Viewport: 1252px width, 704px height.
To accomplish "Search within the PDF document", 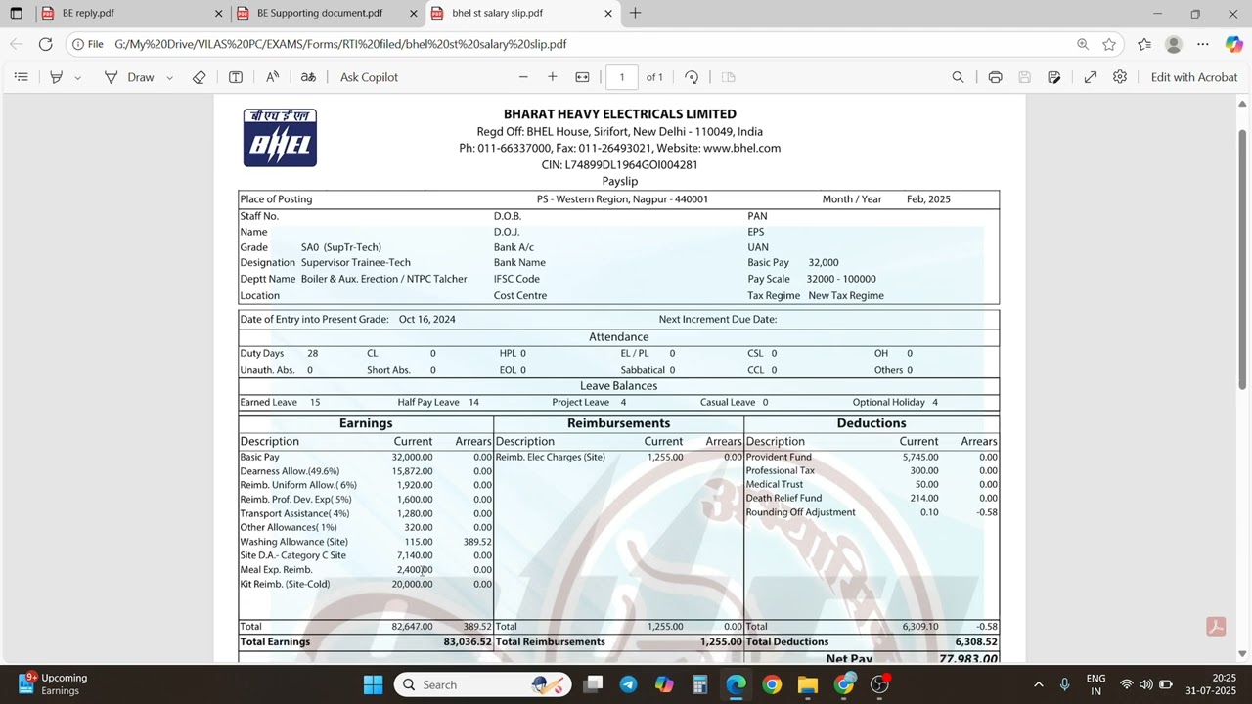I will click(959, 77).
